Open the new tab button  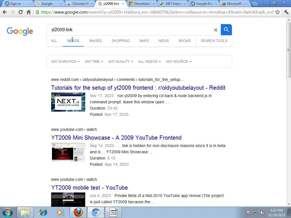(255, 4)
